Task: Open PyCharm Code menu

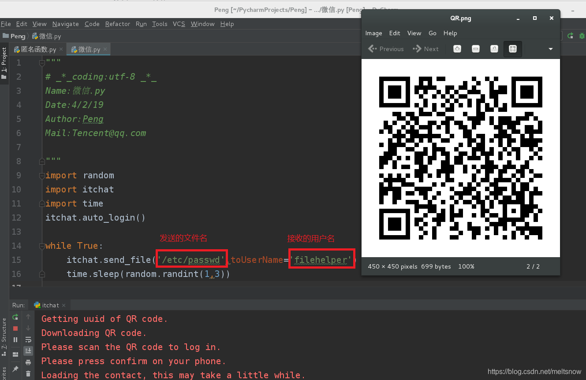Action: pos(92,24)
